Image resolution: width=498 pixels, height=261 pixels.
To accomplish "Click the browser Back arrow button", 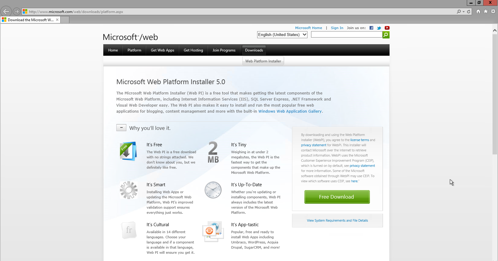I will click(x=6, y=12).
